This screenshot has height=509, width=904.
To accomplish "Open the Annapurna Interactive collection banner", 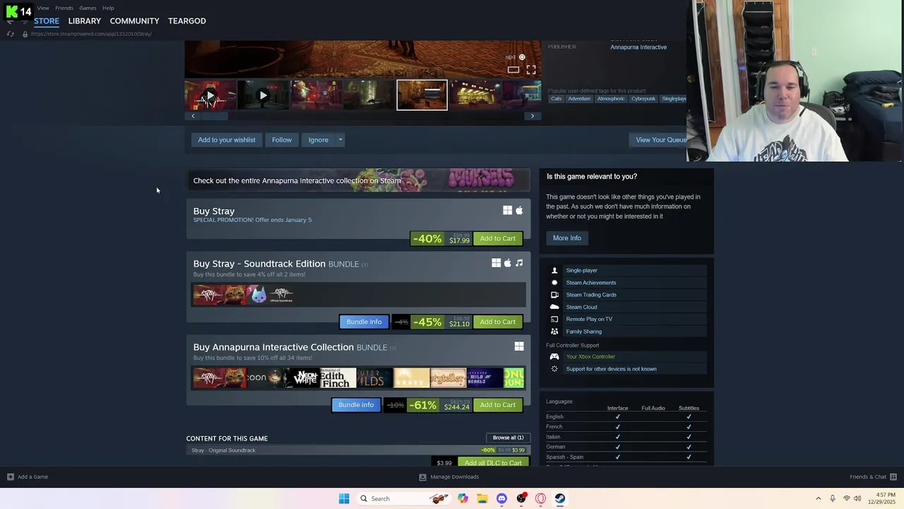I will point(359,180).
